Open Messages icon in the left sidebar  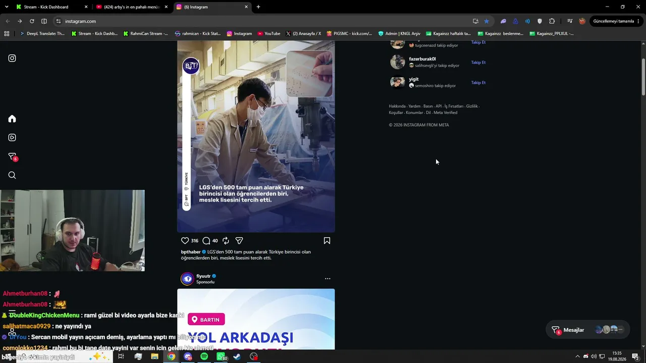[13, 157]
